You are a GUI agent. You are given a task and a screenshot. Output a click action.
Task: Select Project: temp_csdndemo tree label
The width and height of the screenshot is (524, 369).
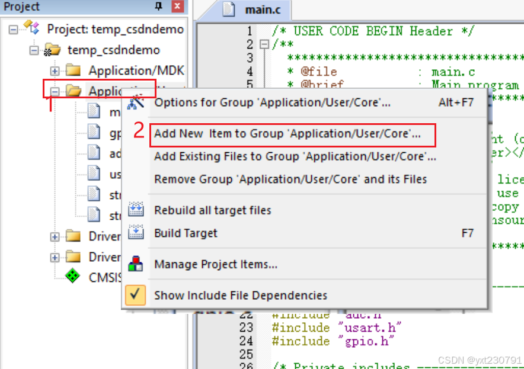(116, 30)
